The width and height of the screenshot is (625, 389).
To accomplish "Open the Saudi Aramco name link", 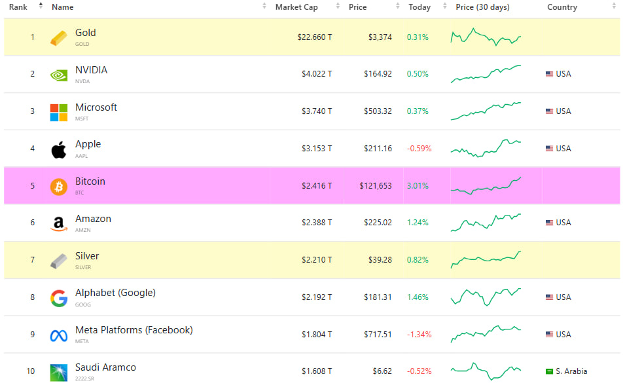I will 105,367.
